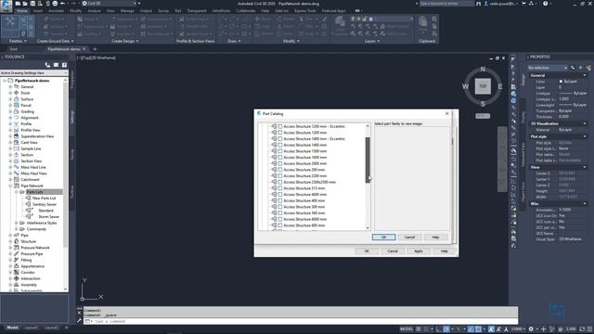
Task: Check the Access Structure 1600 mm checkbox
Action: pyautogui.click(x=280, y=157)
